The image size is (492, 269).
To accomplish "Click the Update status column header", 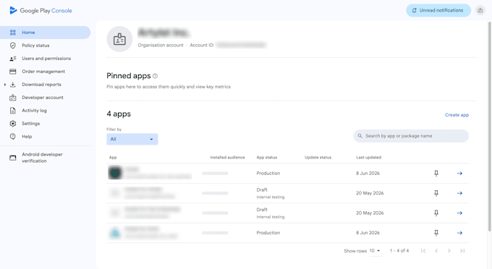I will (318, 158).
